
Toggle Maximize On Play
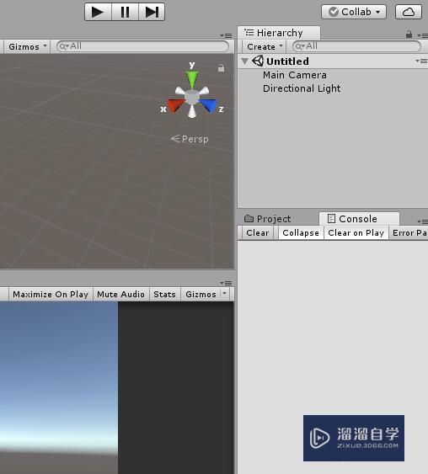tap(51, 294)
